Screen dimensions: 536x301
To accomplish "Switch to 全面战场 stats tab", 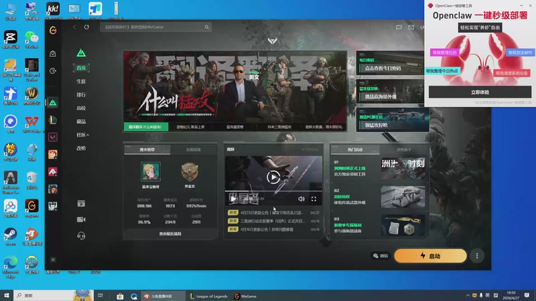I will pos(194,149).
